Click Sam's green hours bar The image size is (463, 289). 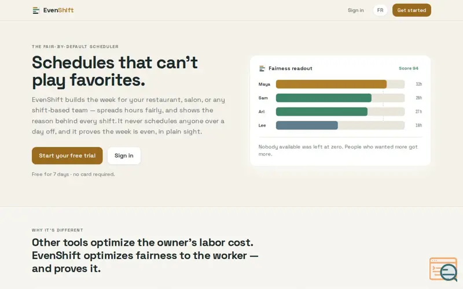click(x=324, y=98)
